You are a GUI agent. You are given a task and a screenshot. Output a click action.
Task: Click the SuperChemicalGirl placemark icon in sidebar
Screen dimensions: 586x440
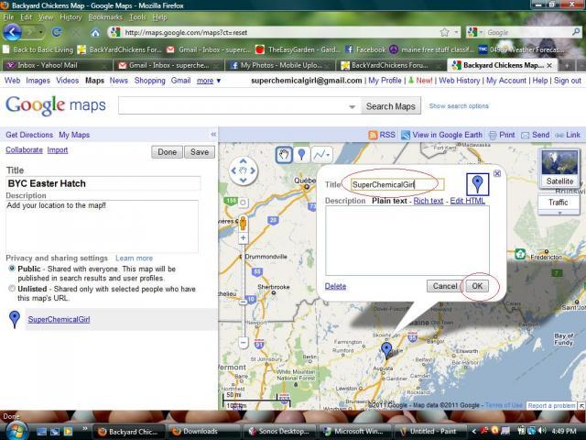point(15,319)
